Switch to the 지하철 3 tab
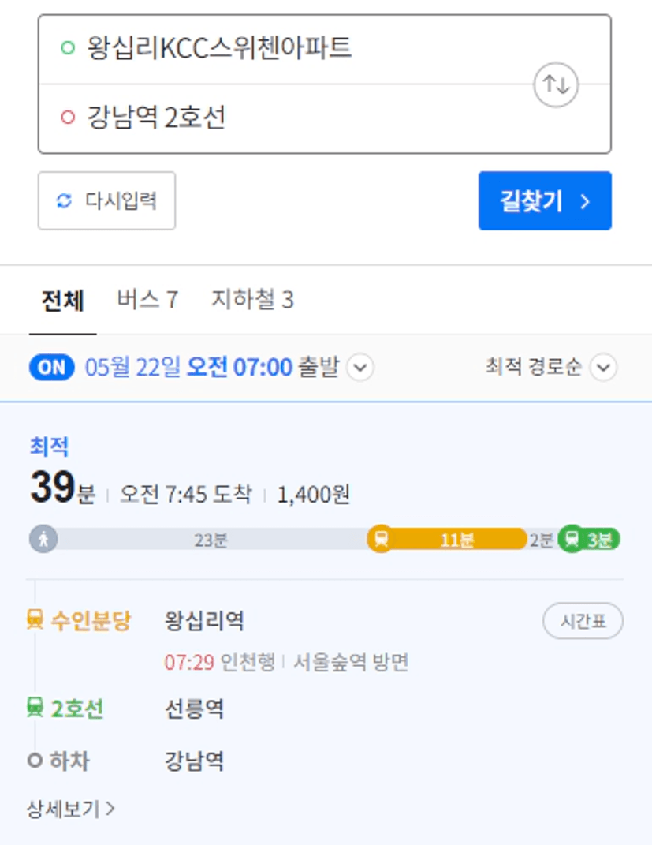The image size is (652, 845). pos(252,299)
